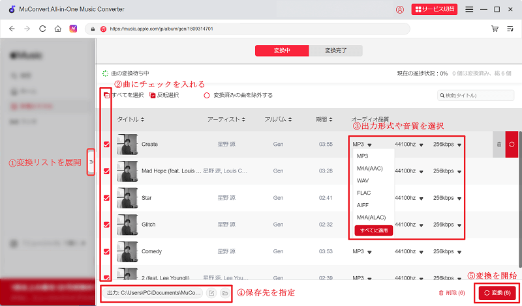
Task: Open 256kbps dropdown for Glitch
Action: pyautogui.click(x=447, y=225)
